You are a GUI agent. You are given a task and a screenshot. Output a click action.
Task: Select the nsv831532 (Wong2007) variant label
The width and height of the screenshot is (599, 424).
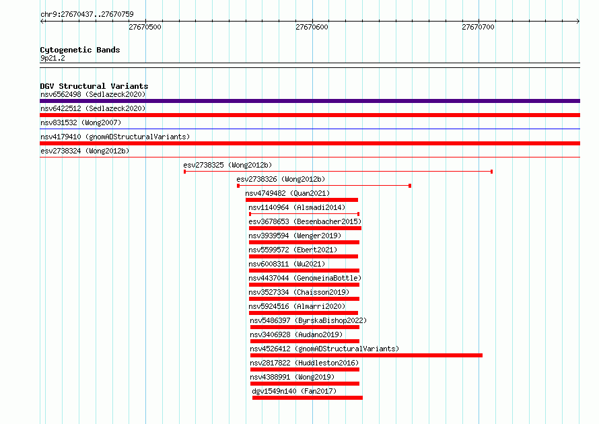[x=81, y=122]
